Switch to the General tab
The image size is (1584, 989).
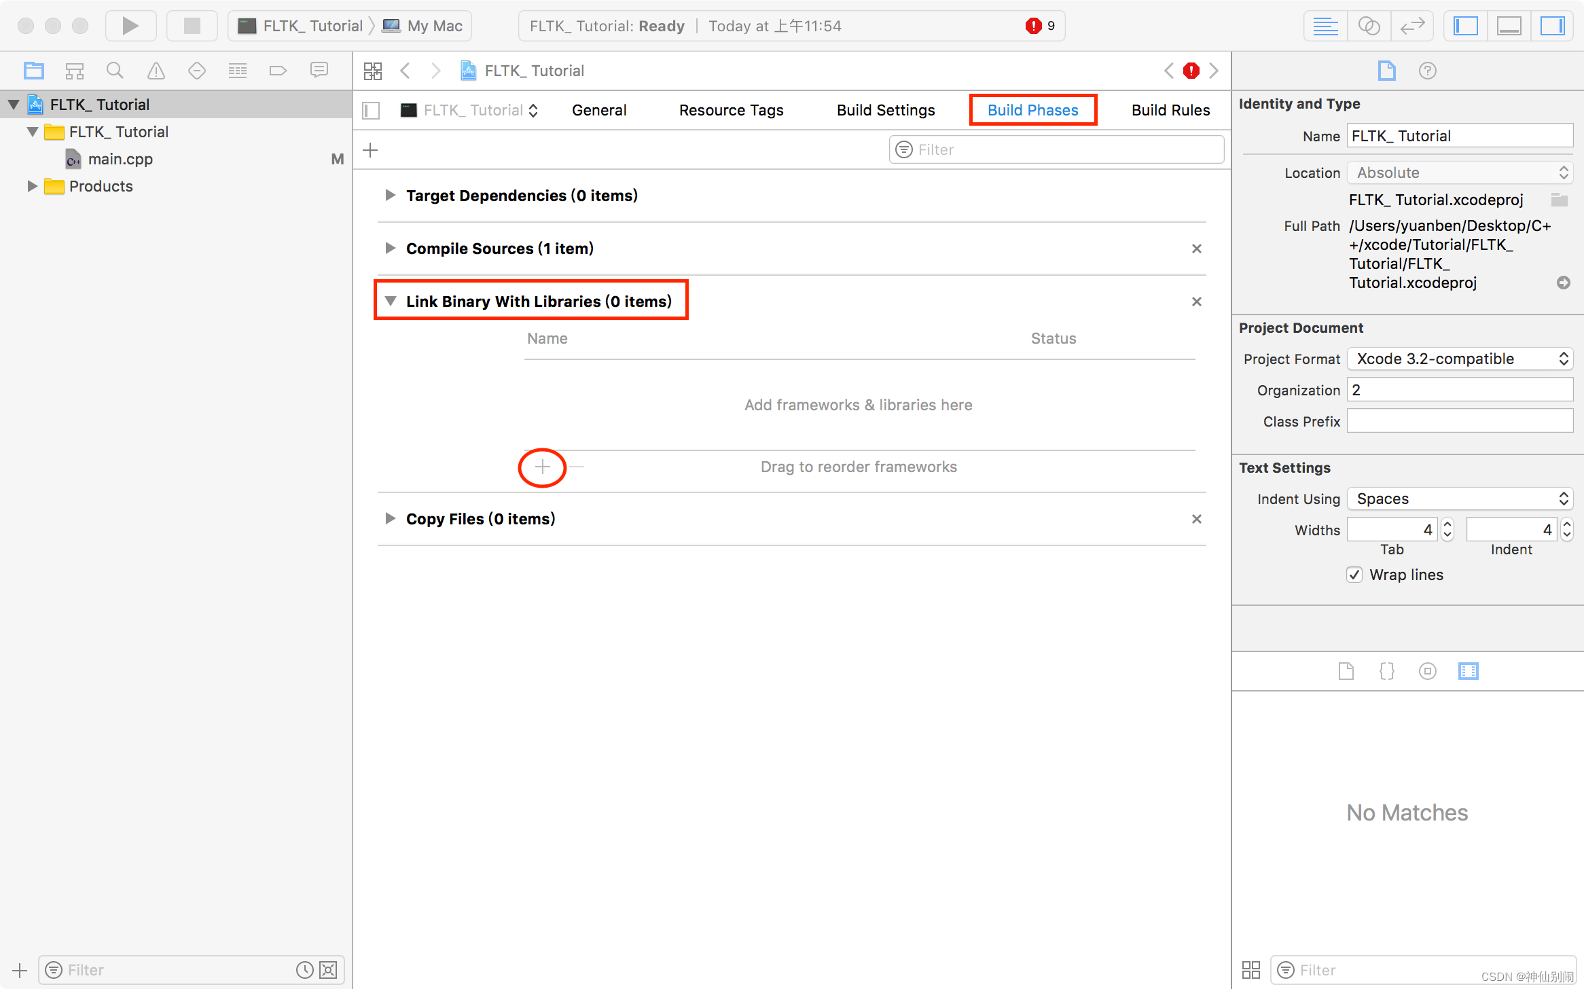[599, 110]
